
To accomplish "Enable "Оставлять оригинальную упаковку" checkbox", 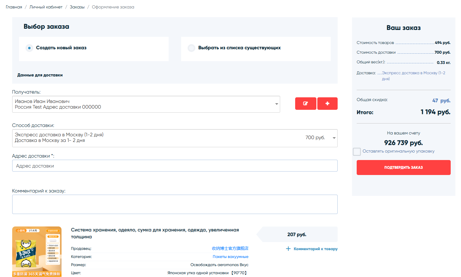I will [x=357, y=152].
